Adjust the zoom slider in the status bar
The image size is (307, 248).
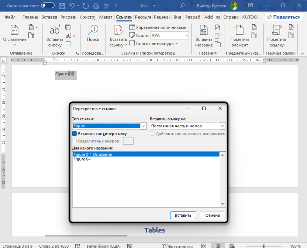pos(264,246)
